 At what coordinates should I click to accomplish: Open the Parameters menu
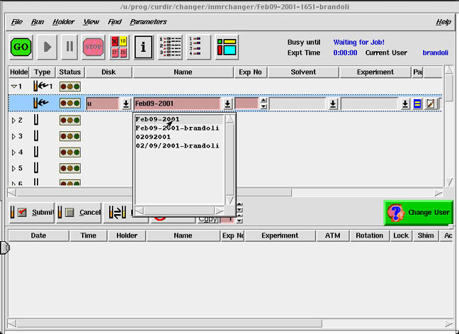pyautogui.click(x=148, y=22)
